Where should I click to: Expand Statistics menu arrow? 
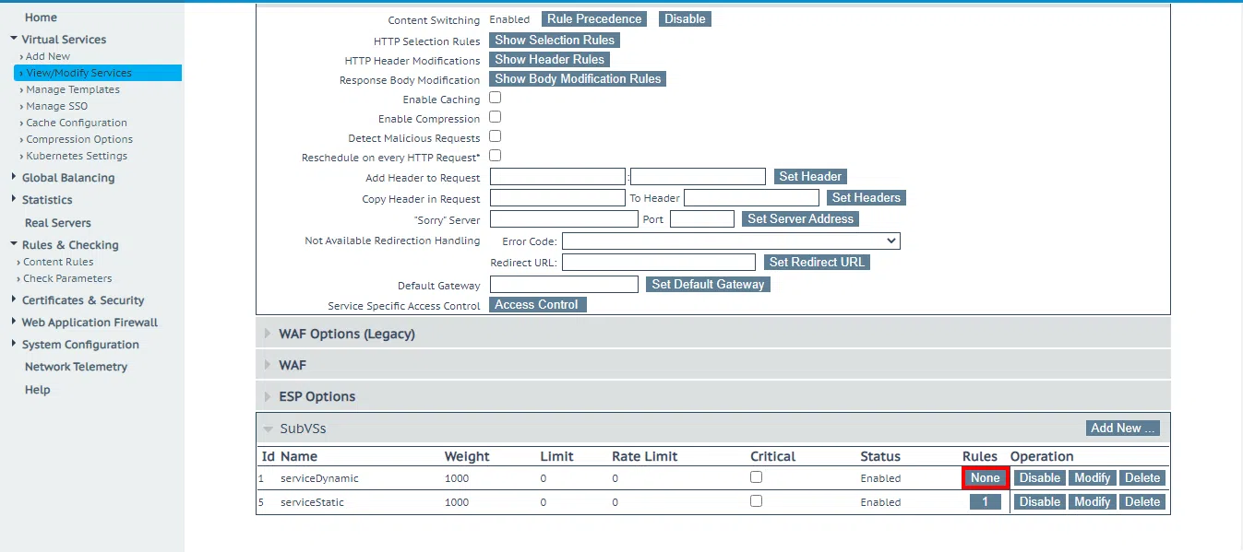click(x=13, y=199)
